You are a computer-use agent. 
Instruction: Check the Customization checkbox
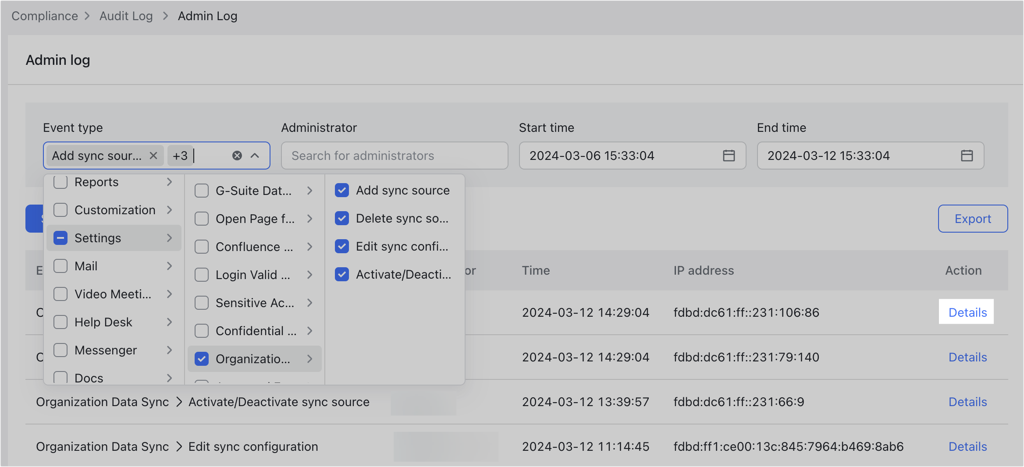tap(60, 210)
